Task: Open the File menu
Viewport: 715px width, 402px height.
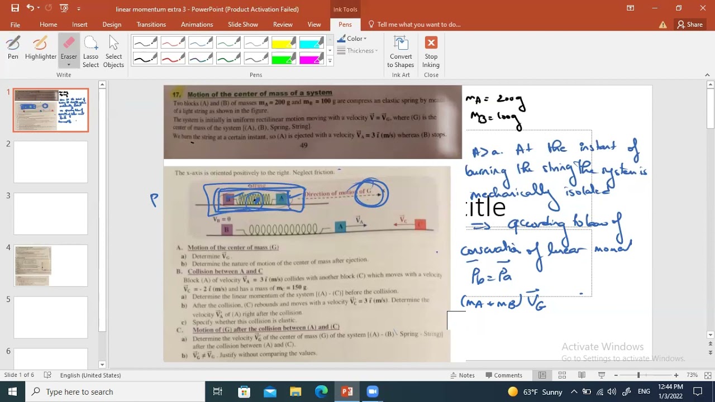Action: (15, 25)
